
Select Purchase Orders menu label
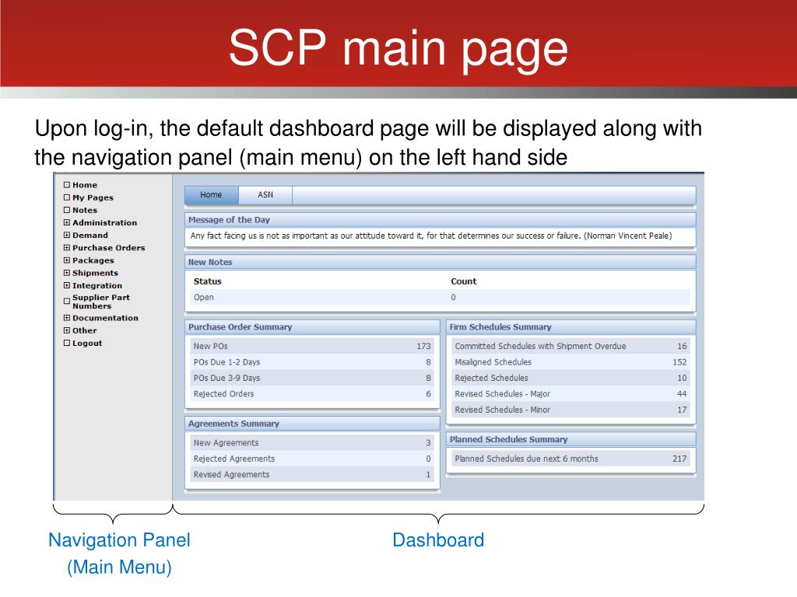[x=109, y=248]
